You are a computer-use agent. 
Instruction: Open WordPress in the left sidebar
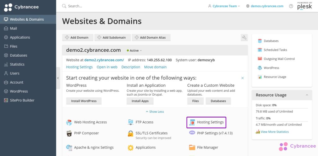[28, 91]
